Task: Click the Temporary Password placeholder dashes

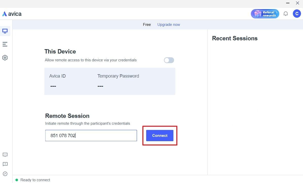Action: [100, 86]
